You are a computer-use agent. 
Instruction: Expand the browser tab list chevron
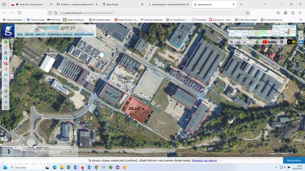tap(265, 4)
